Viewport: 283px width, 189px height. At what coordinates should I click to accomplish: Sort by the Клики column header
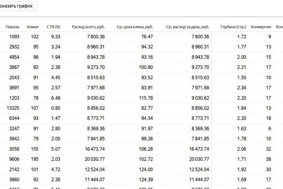33,27
